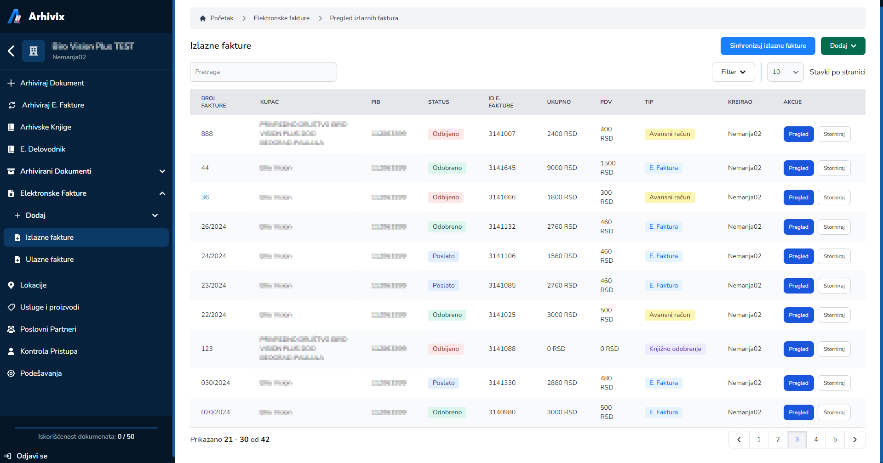The width and height of the screenshot is (883, 463).
Task: Open the items per page dropdown
Action: click(785, 72)
